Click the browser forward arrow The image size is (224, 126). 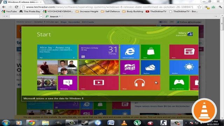tap(10, 7)
